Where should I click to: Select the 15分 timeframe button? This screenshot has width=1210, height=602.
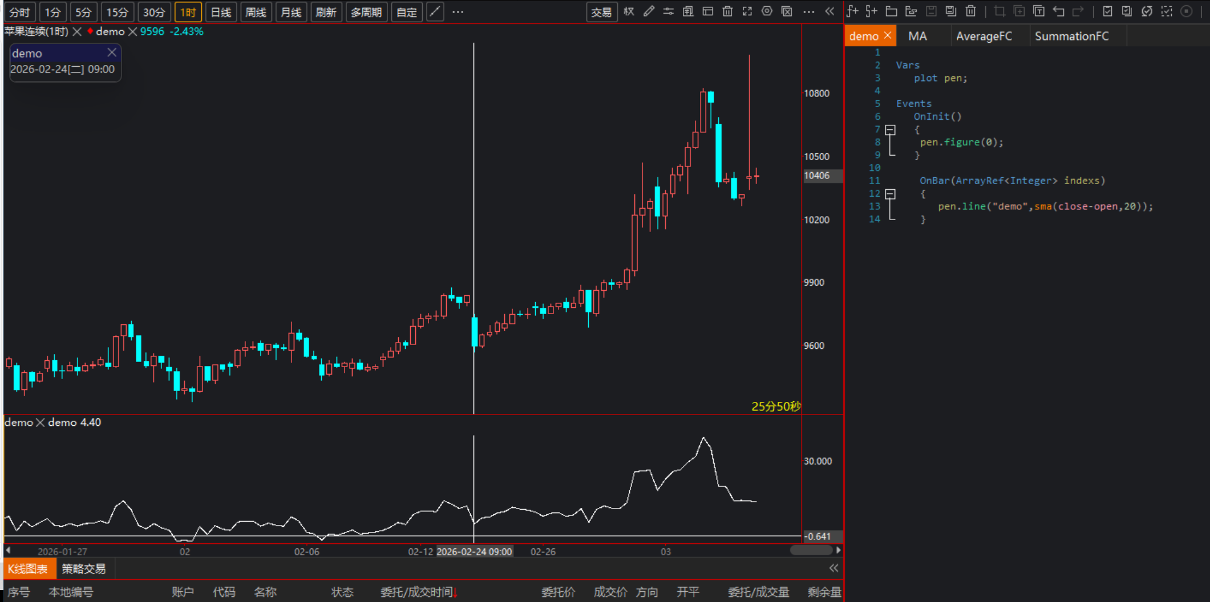(x=118, y=12)
